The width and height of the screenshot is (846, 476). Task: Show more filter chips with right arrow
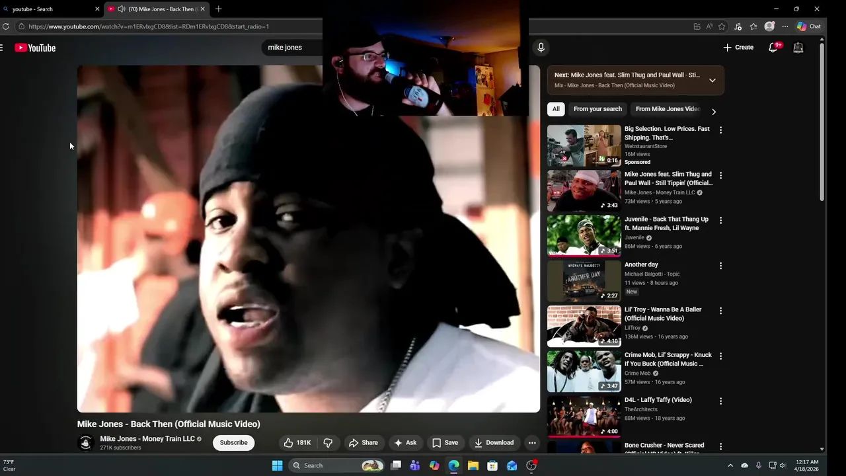tap(713, 112)
